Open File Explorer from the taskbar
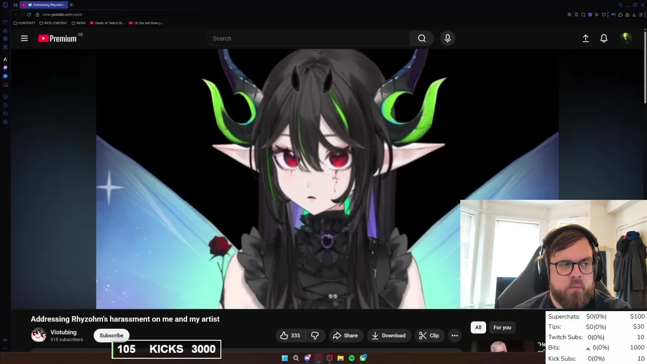Image resolution: width=647 pixels, height=364 pixels. [340, 358]
